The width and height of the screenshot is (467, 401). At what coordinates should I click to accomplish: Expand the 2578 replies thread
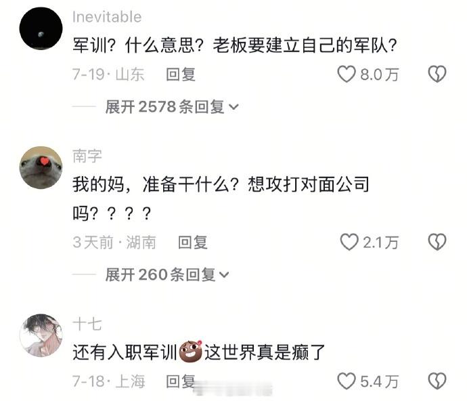pyautogui.click(x=172, y=107)
